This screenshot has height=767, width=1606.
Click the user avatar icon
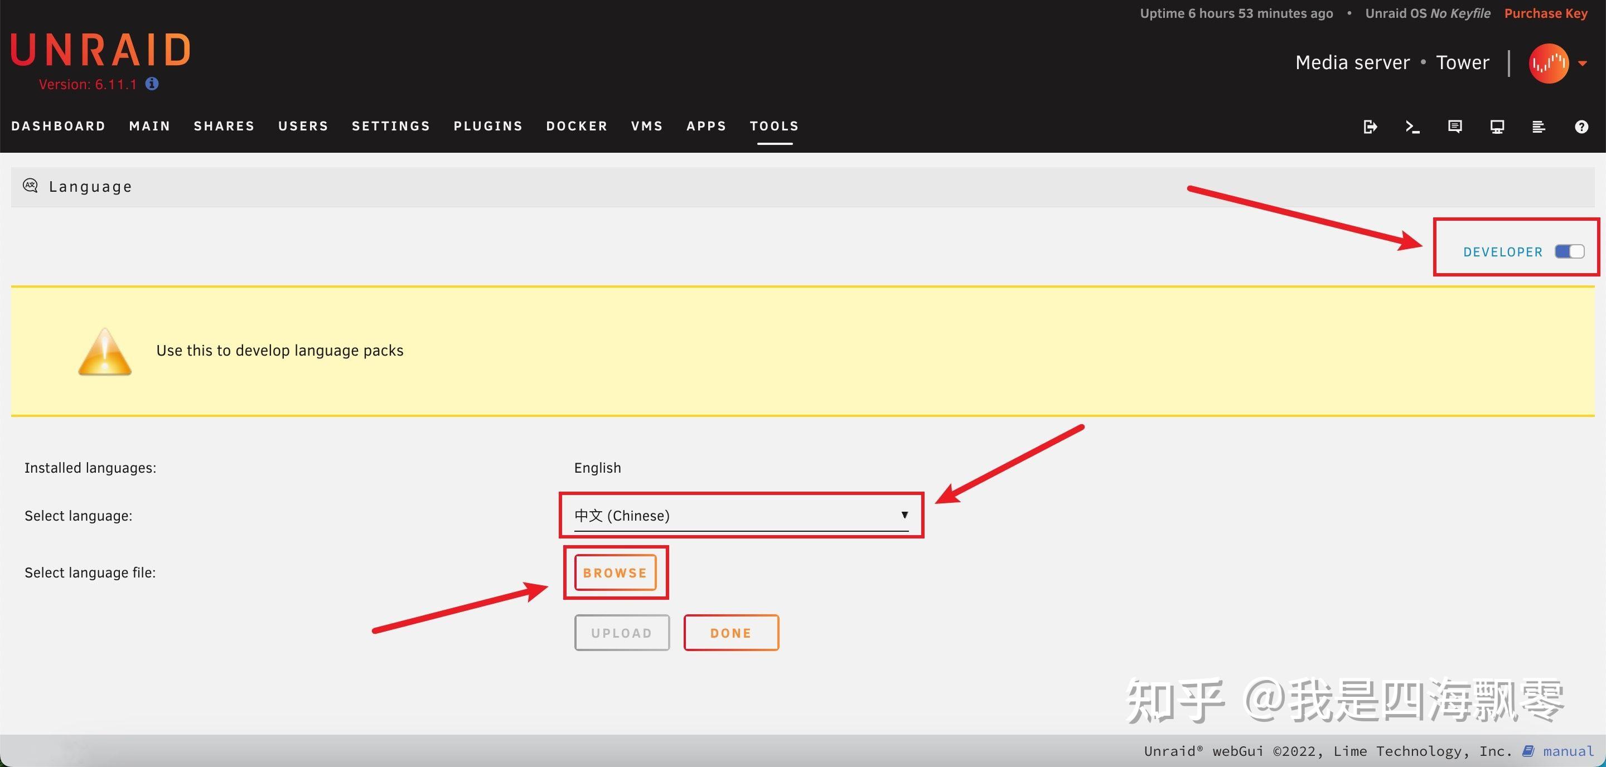(x=1548, y=63)
